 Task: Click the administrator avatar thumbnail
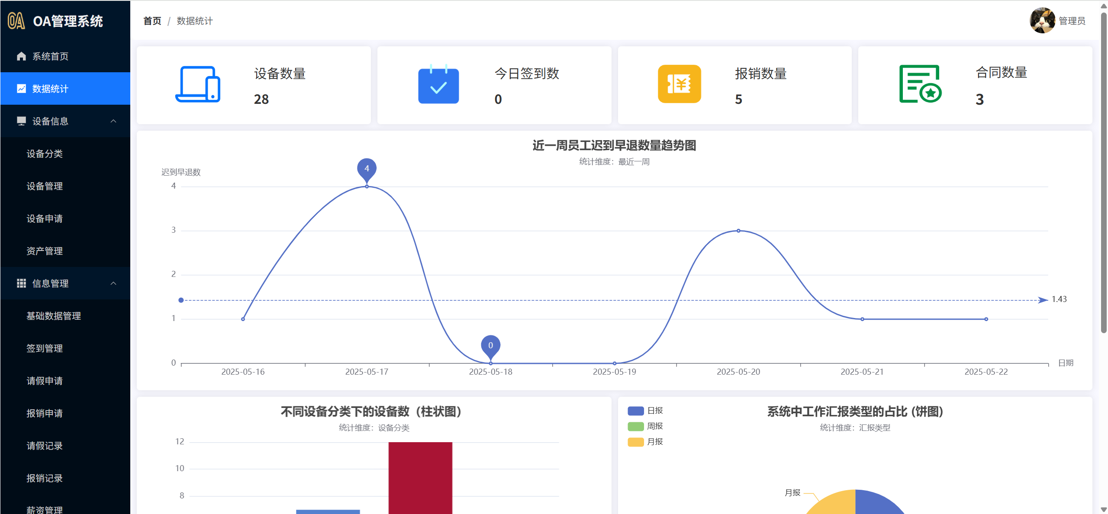[x=1042, y=20]
